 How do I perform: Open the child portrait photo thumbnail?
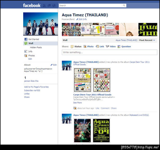[129, 30]
